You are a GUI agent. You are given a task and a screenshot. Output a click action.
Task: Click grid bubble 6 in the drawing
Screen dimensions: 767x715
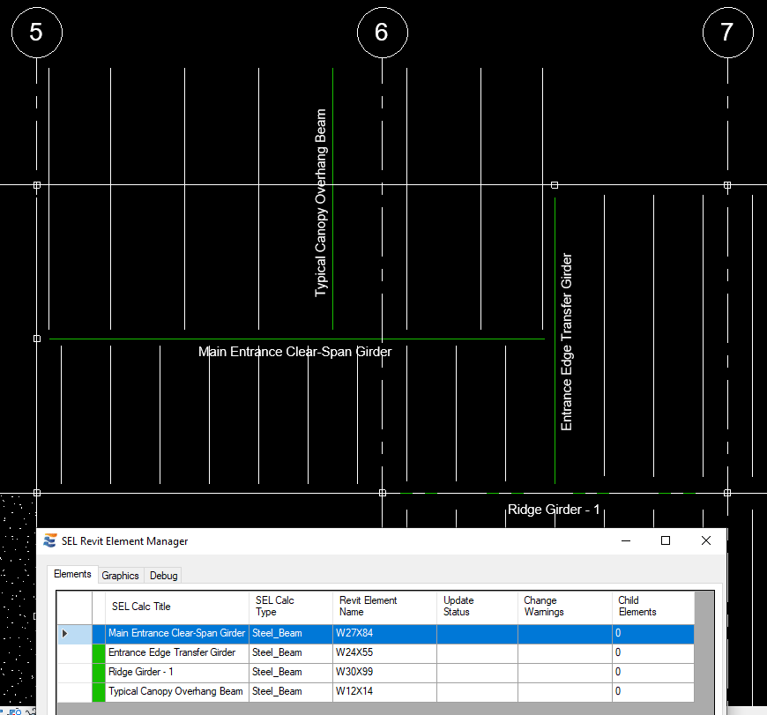382,33
